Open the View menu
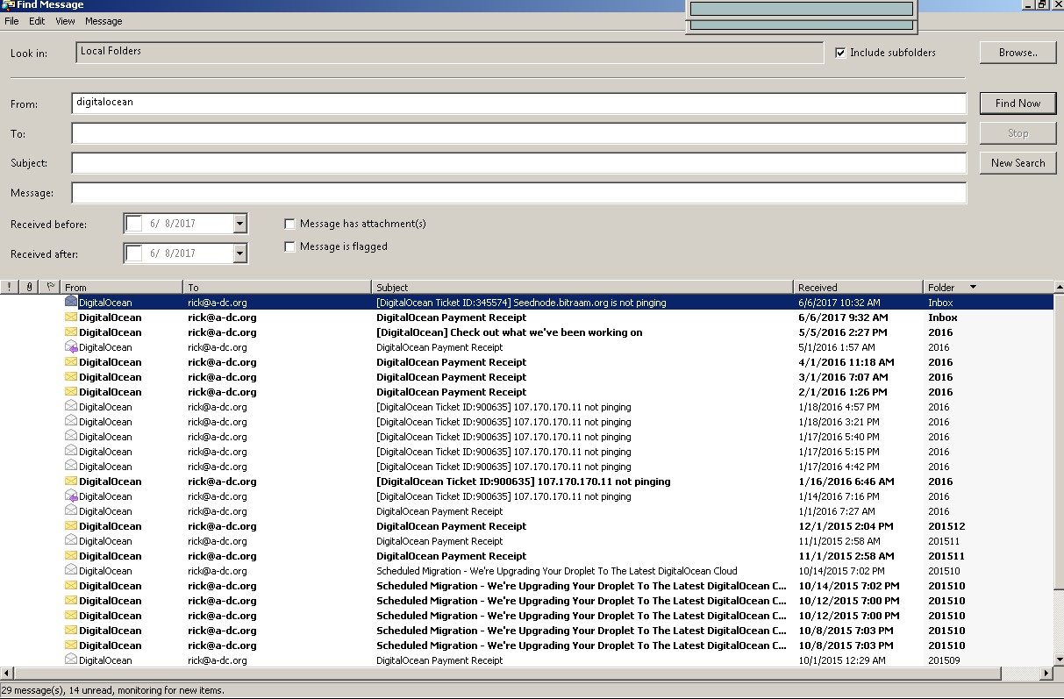Image resolution: width=1064 pixels, height=699 pixels. [x=65, y=21]
